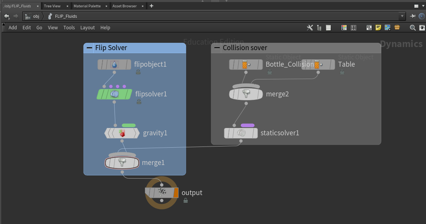Screen dimensions: 426x224
Task: Toggle lock flag under flipobject1
Action: 138,72
